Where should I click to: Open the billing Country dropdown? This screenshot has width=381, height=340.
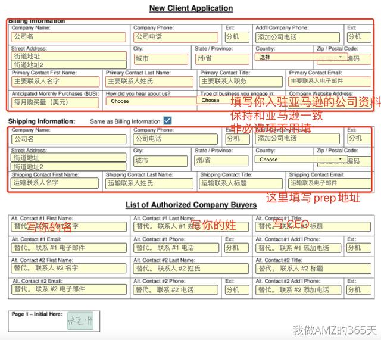[x=301, y=57]
